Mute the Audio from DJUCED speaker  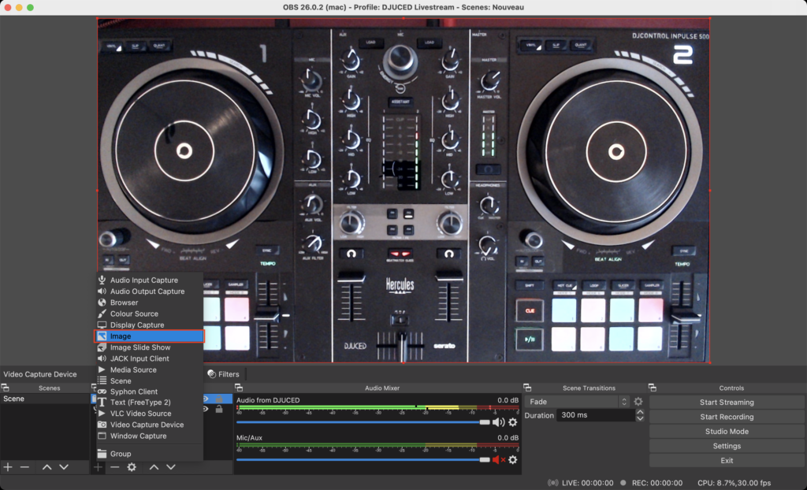tap(498, 422)
